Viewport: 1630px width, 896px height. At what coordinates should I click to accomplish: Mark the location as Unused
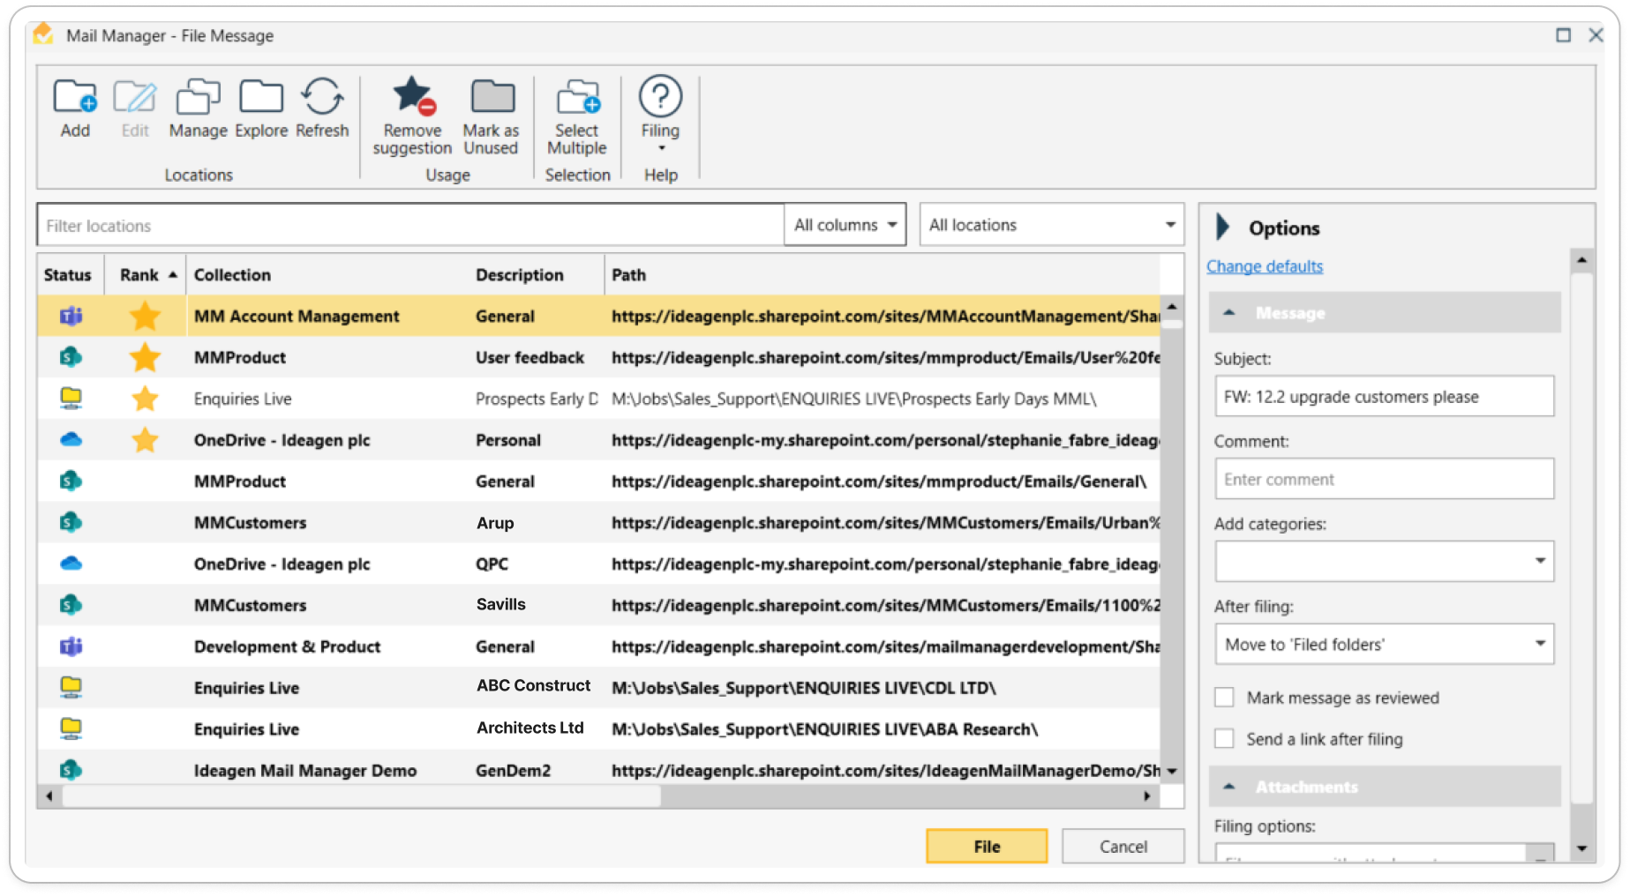[x=492, y=97]
